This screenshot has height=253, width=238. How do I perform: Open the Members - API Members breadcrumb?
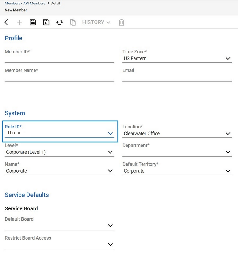tap(25, 3)
